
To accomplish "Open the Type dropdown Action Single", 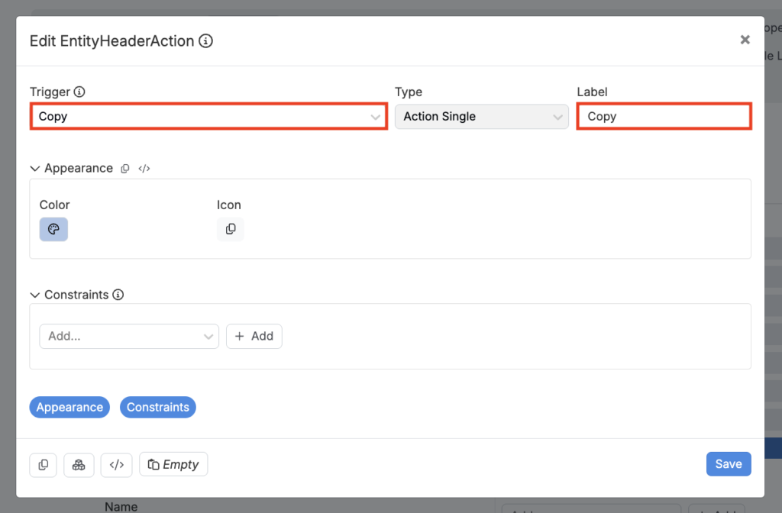I will click(482, 116).
